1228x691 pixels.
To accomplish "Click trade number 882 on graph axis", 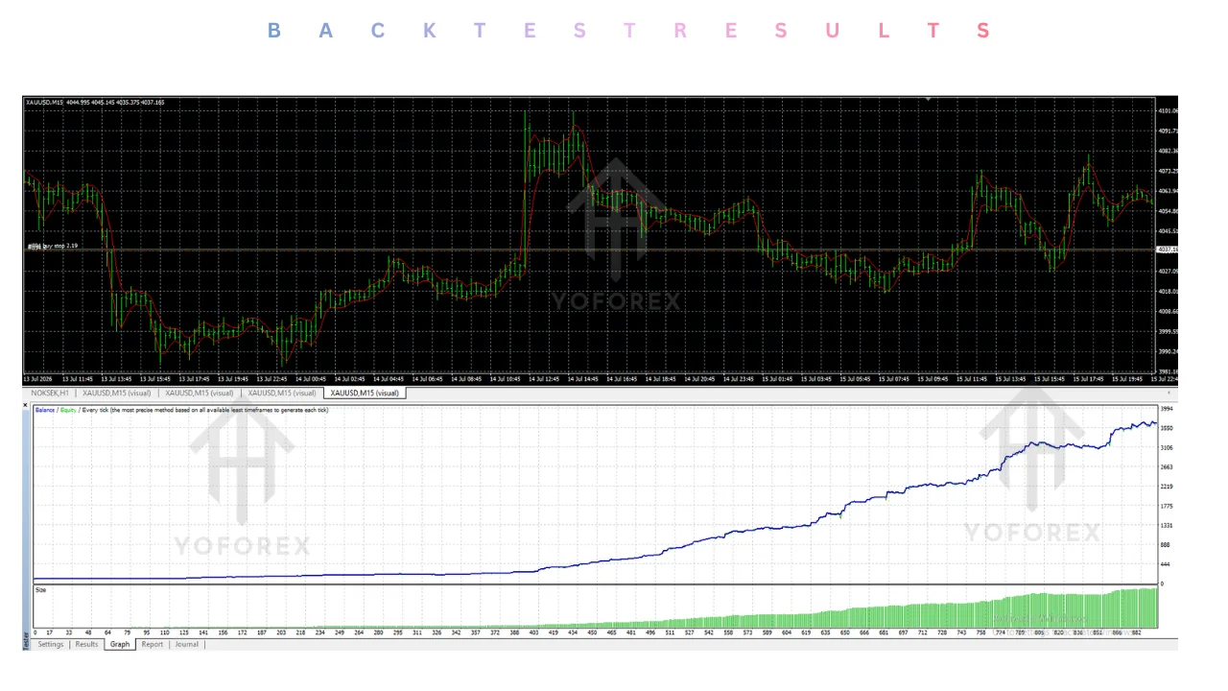I will (1138, 632).
